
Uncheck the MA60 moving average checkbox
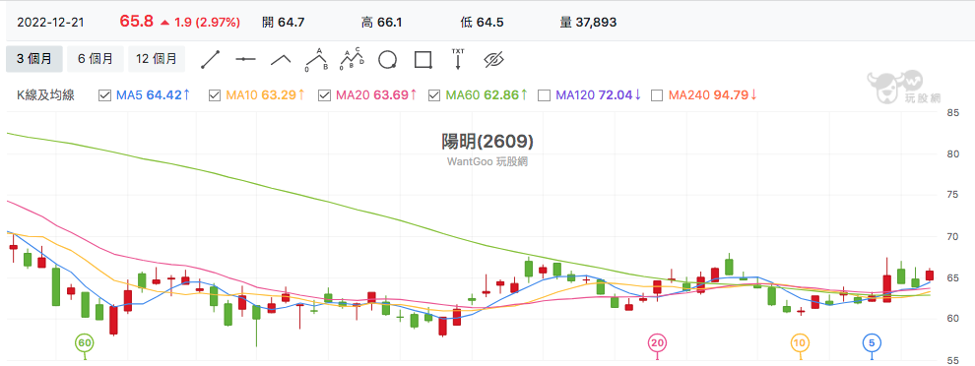point(434,95)
